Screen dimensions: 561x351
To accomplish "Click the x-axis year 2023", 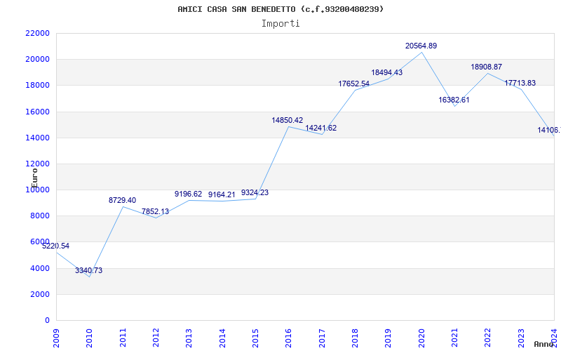I will tap(521, 338).
